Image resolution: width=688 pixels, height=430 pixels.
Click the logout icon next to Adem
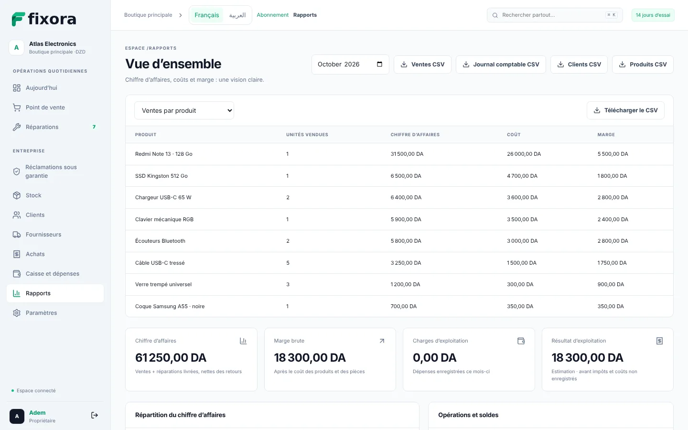(x=95, y=415)
